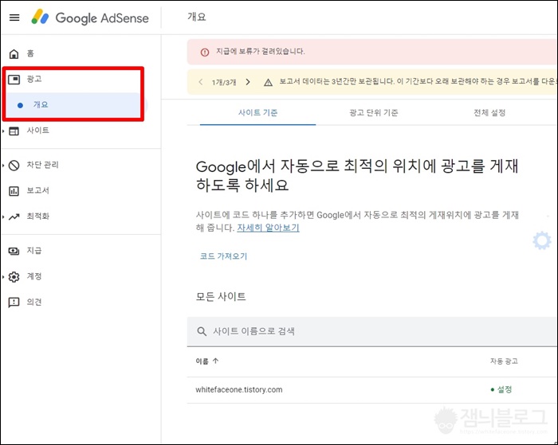Image resolution: width=558 pixels, height=445 pixels.
Task: Click the blue gear icon on right
Action: pos(541,240)
